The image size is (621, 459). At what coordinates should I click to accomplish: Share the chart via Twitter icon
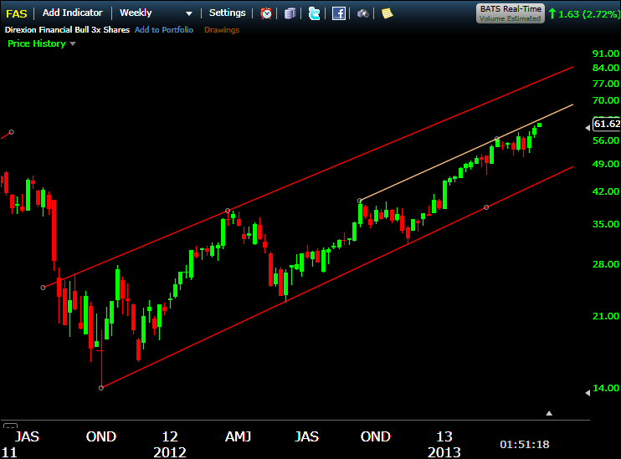pyautogui.click(x=314, y=13)
